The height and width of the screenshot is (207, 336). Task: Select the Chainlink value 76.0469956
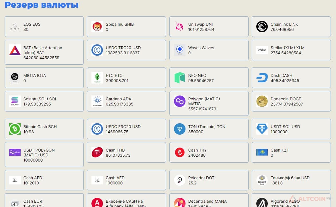click(282, 29)
